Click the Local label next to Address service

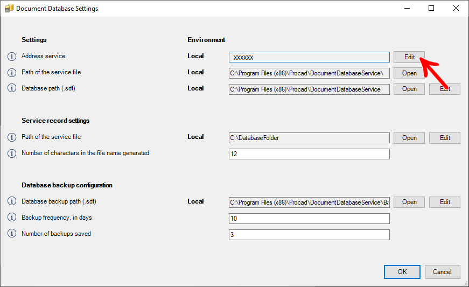coord(195,56)
